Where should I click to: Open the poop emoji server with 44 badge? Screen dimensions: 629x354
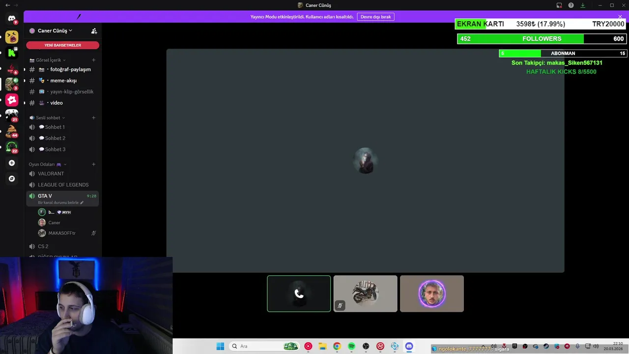click(12, 131)
